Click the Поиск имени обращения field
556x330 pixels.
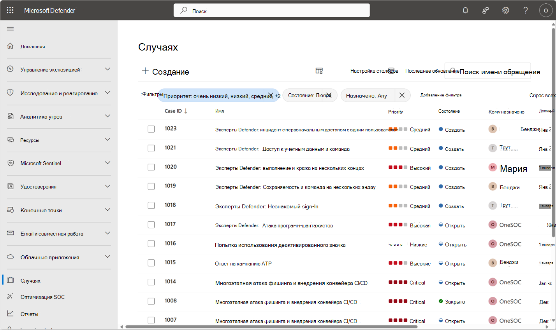(488, 71)
